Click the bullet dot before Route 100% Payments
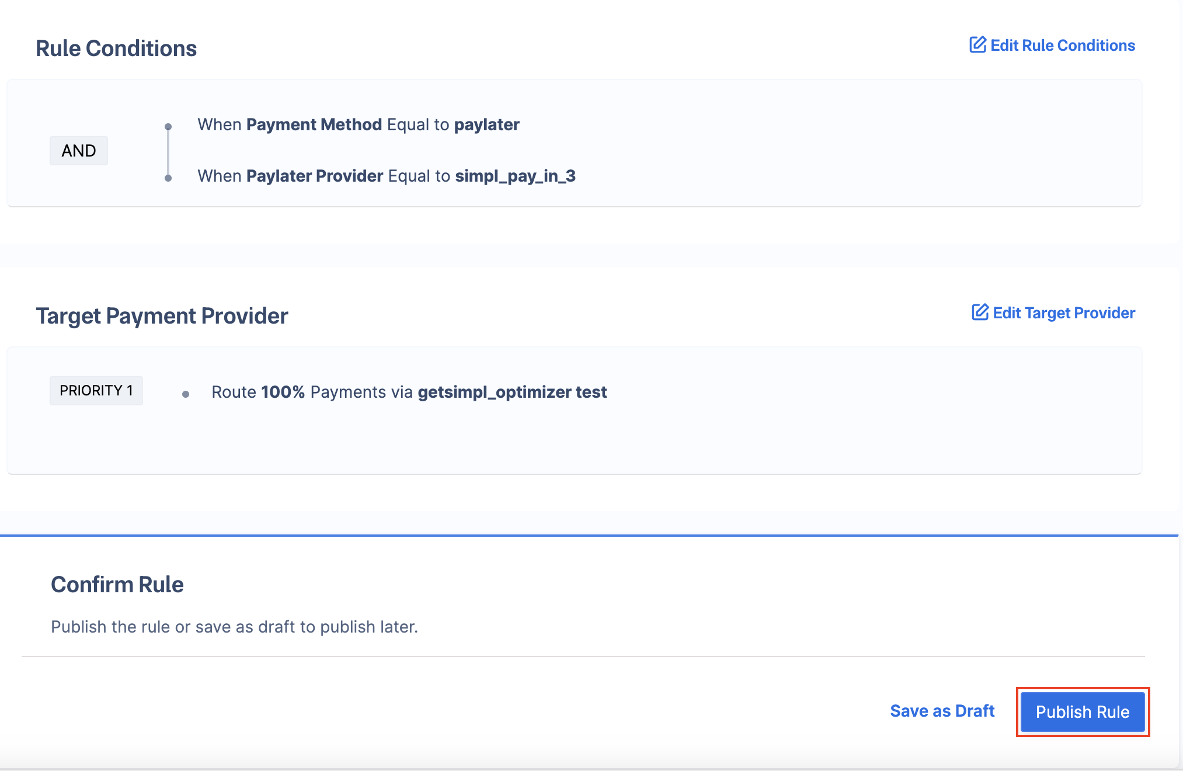The height and width of the screenshot is (771, 1183). coord(186,394)
